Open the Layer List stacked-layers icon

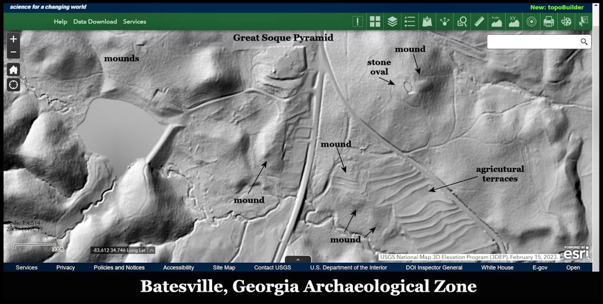393,22
